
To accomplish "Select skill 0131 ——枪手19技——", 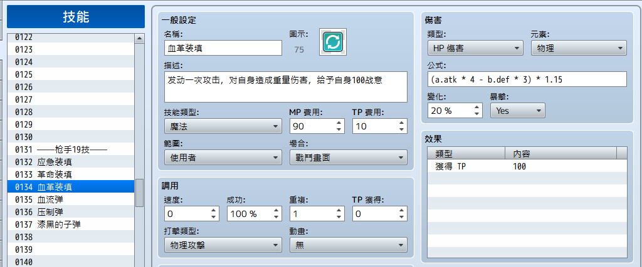I will (71, 149).
